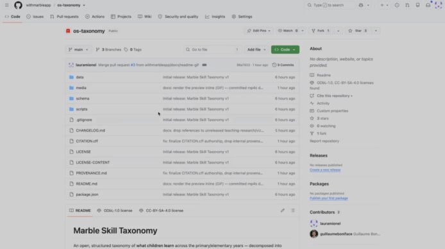Open the main branch selector
Viewport: 445px width, 249px height.
click(78, 49)
